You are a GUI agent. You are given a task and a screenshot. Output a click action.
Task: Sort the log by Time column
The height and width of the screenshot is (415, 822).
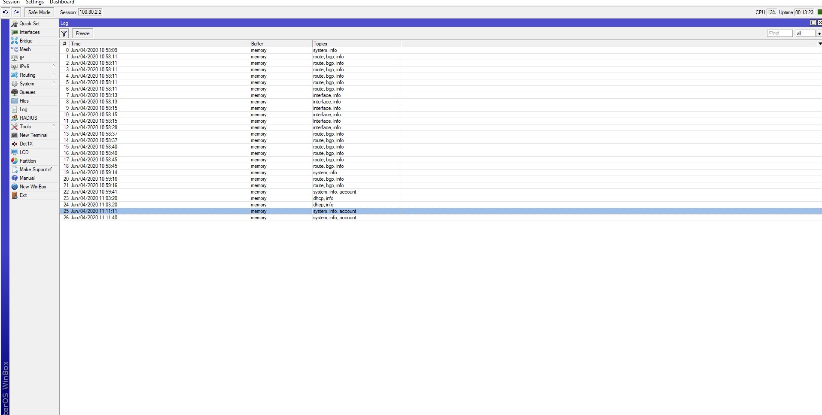pos(160,43)
